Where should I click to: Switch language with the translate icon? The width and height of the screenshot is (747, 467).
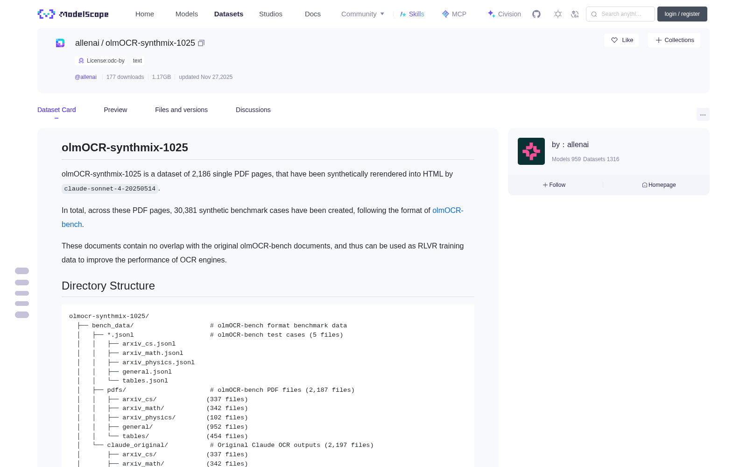click(x=575, y=14)
